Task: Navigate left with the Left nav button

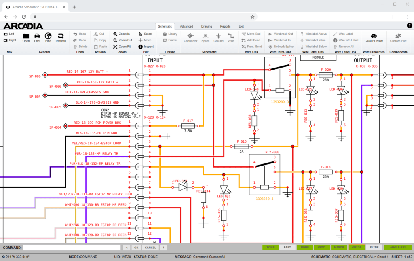Action: (9, 34)
